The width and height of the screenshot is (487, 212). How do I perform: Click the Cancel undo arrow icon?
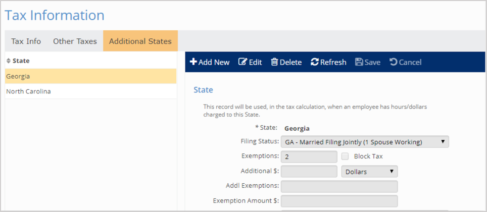click(x=393, y=62)
